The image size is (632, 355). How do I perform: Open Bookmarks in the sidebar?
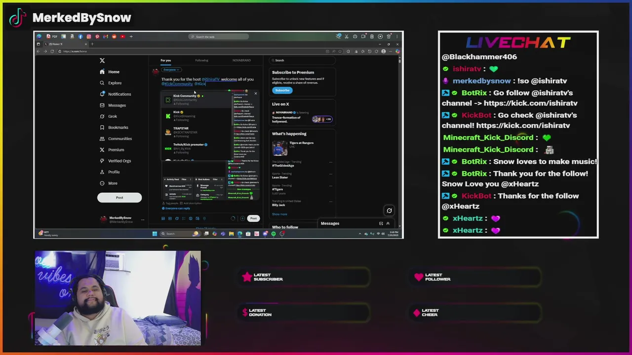pyautogui.click(x=114, y=128)
